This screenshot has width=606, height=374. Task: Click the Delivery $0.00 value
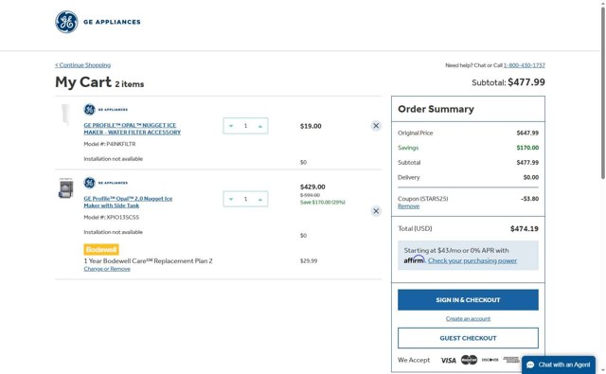coord(531,177)
